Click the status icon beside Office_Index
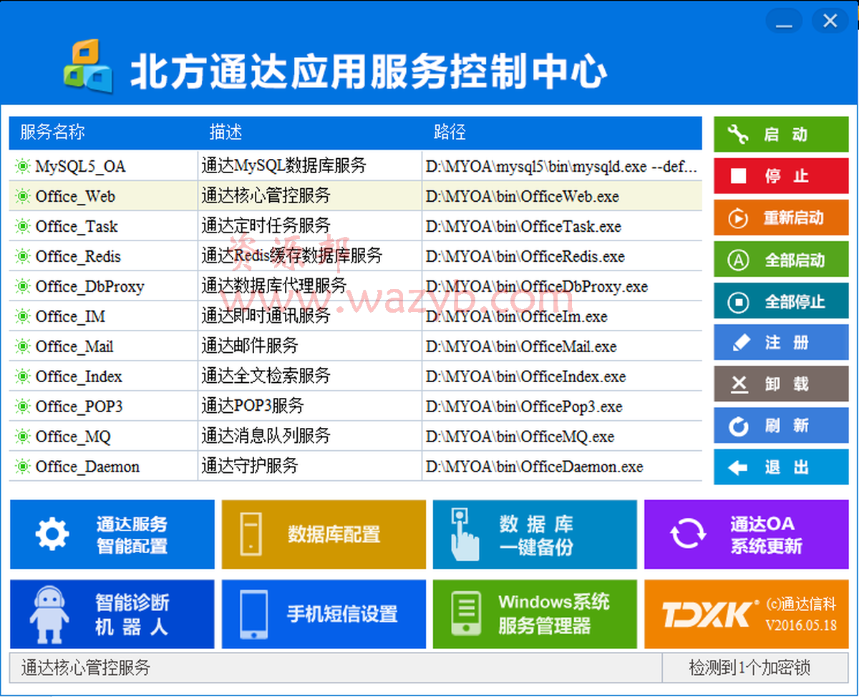The image size is (859, 697). pos(22,377)
